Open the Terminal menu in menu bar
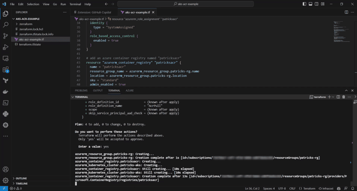Image resolution: width=357 pixels, height=191 pixels. tap(75, 4)
